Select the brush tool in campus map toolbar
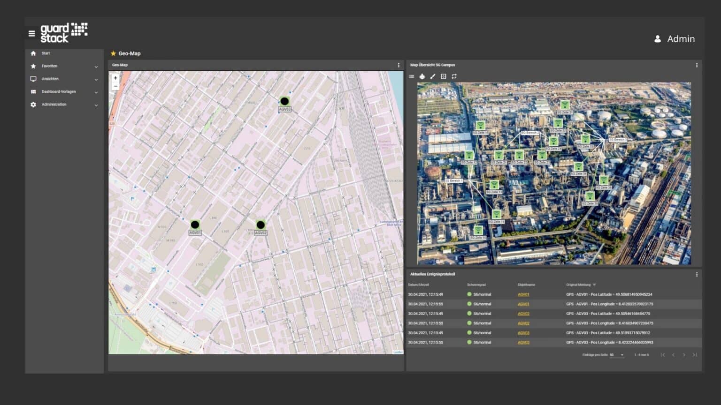Image resolution: width=721 pixels, height=405 pixels. point(433,76)
